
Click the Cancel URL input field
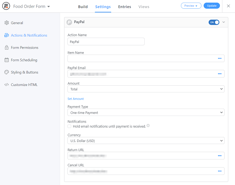[x=146, y=171]
